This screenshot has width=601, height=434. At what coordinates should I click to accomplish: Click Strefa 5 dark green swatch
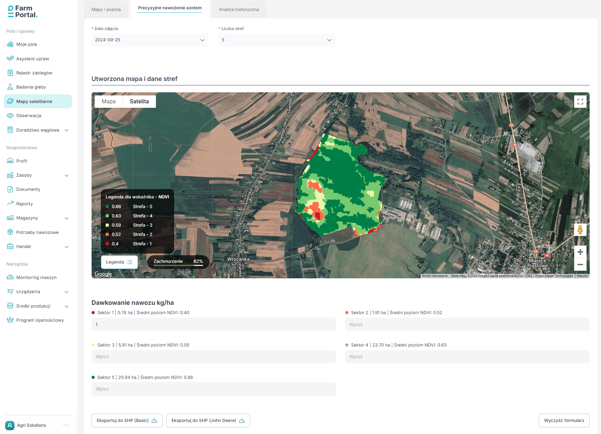click(107, 207)
